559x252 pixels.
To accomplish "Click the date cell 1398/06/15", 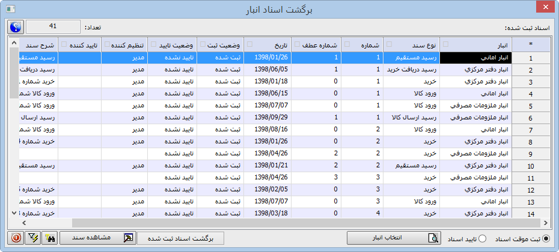I will pyautogui.click(x=267, y=94).
